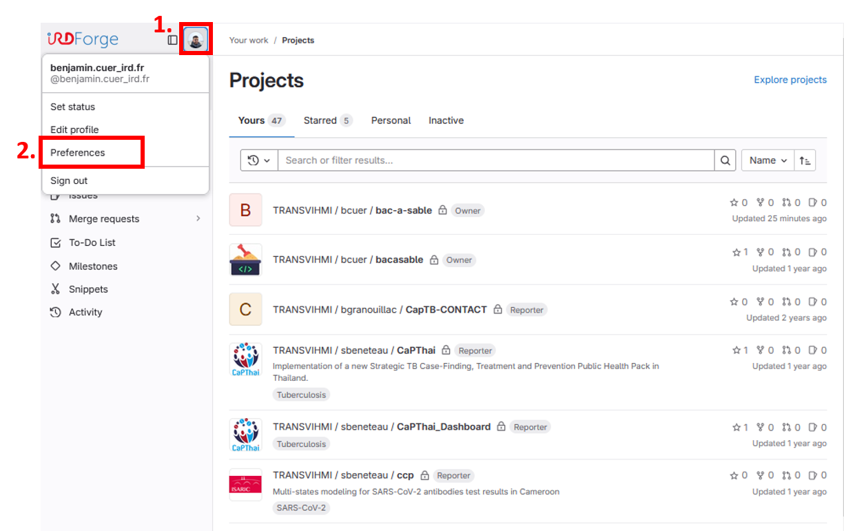844x531 pixels.
Task: Click the star count icon for bac-a-sable
Action: [x=734, y=202]
